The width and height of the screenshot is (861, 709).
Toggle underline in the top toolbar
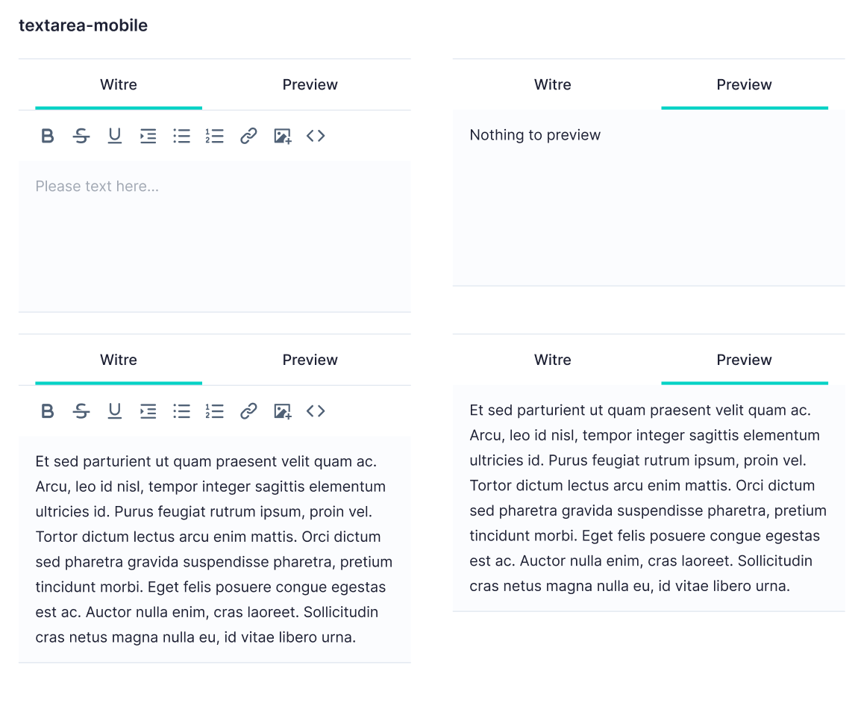click(x=114, y=135)
